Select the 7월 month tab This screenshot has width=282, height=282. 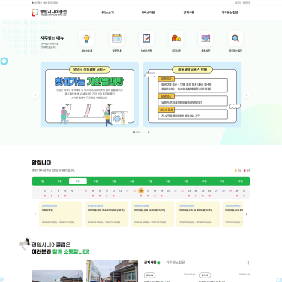(150, 181)
